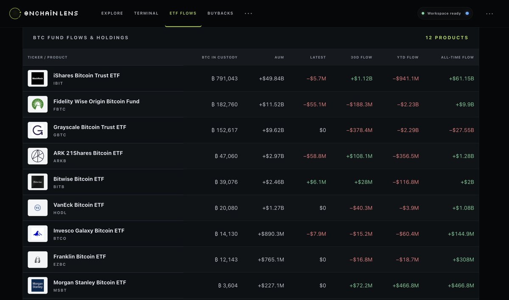Click the 'BTC FUND FLOWS & HOLDINGS' heading
Viewport: 509px width, 300px height.
(x=81, y=38)
